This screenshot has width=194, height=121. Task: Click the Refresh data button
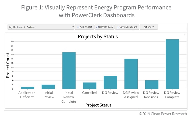point(105,27)
